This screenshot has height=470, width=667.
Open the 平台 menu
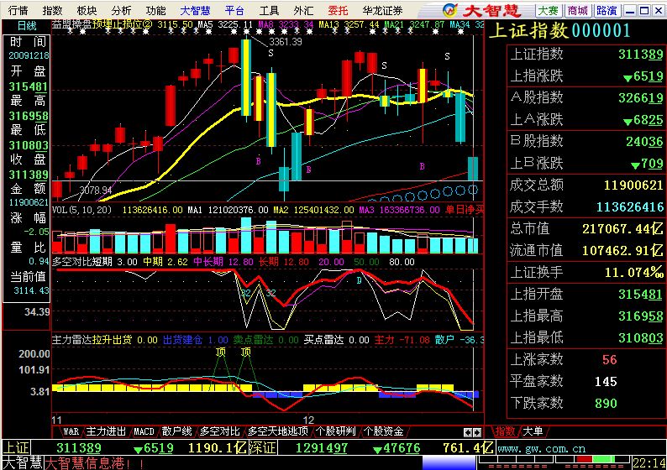[235, 10]
